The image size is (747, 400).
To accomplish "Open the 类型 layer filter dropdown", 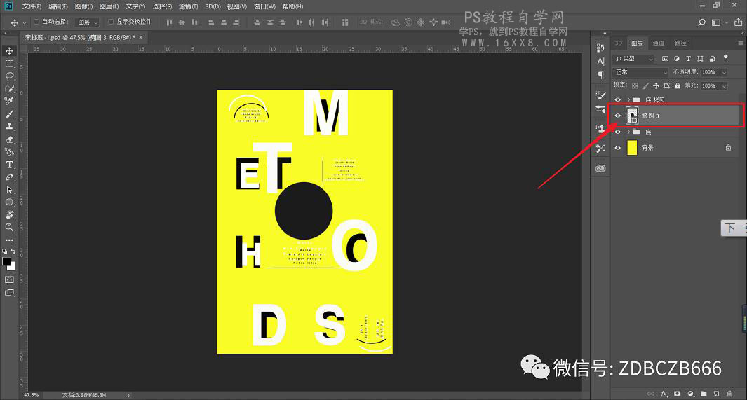I will click(633, 59).
